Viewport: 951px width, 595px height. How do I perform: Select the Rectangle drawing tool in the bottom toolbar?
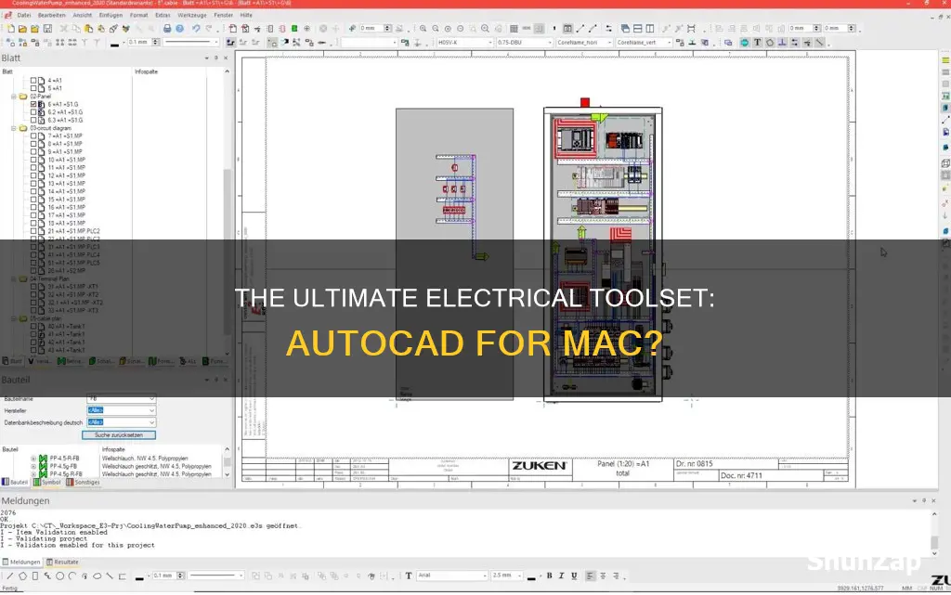pyautogui.click(x=35, y=576)
